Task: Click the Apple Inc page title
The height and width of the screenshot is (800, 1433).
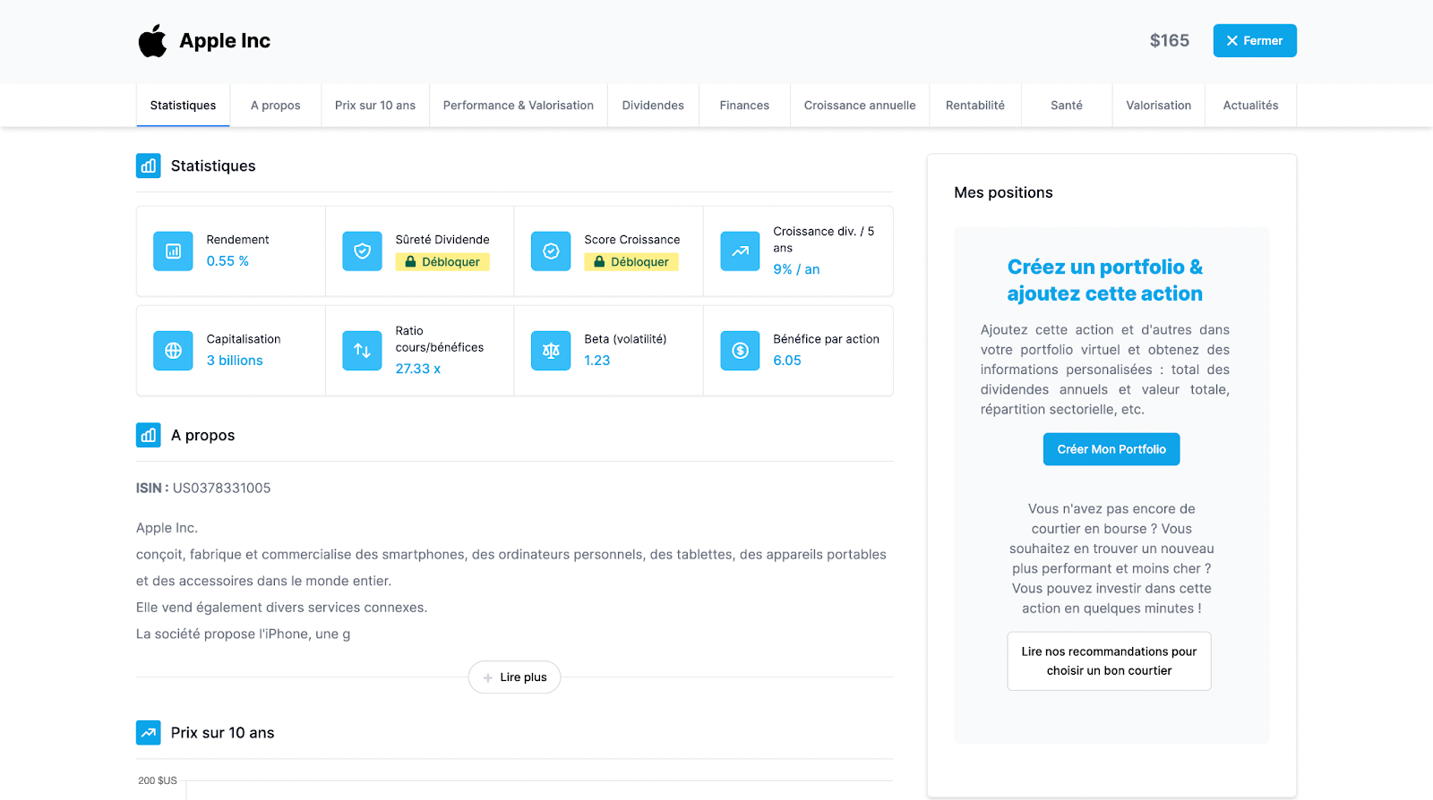Action: (x=225, y=40)
